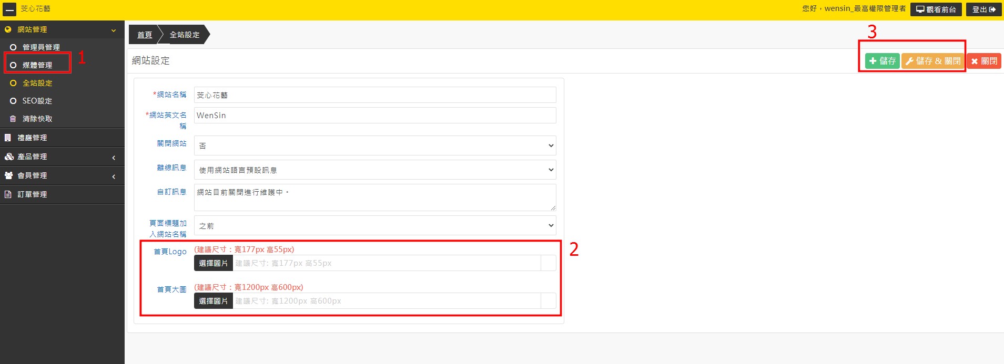Open the 關閉網站 dropdown
The image size is (1004, 364).
coord(374,145)
